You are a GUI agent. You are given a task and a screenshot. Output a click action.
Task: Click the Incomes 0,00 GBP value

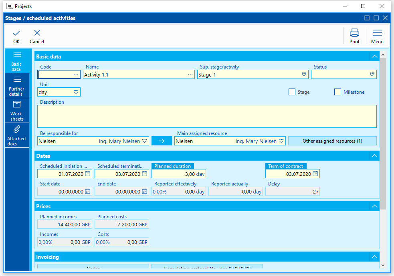(x=65, y=242)
